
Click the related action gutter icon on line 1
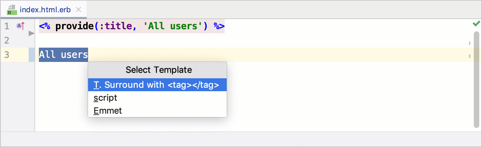click(x=20, y=26)
